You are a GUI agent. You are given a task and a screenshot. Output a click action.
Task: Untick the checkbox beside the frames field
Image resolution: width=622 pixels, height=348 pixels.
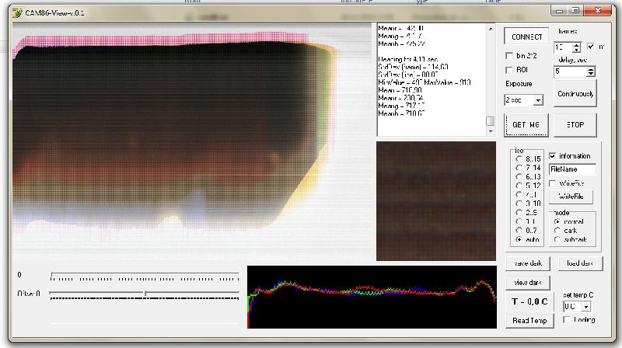coord(591,47)
